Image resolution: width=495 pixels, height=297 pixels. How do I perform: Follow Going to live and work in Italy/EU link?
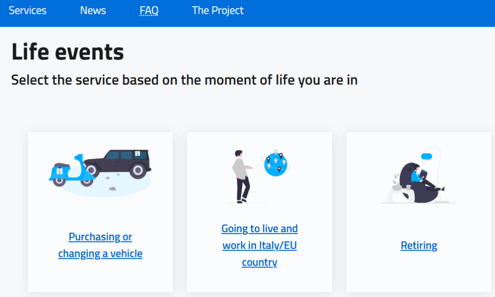click(x=260, y=245)
